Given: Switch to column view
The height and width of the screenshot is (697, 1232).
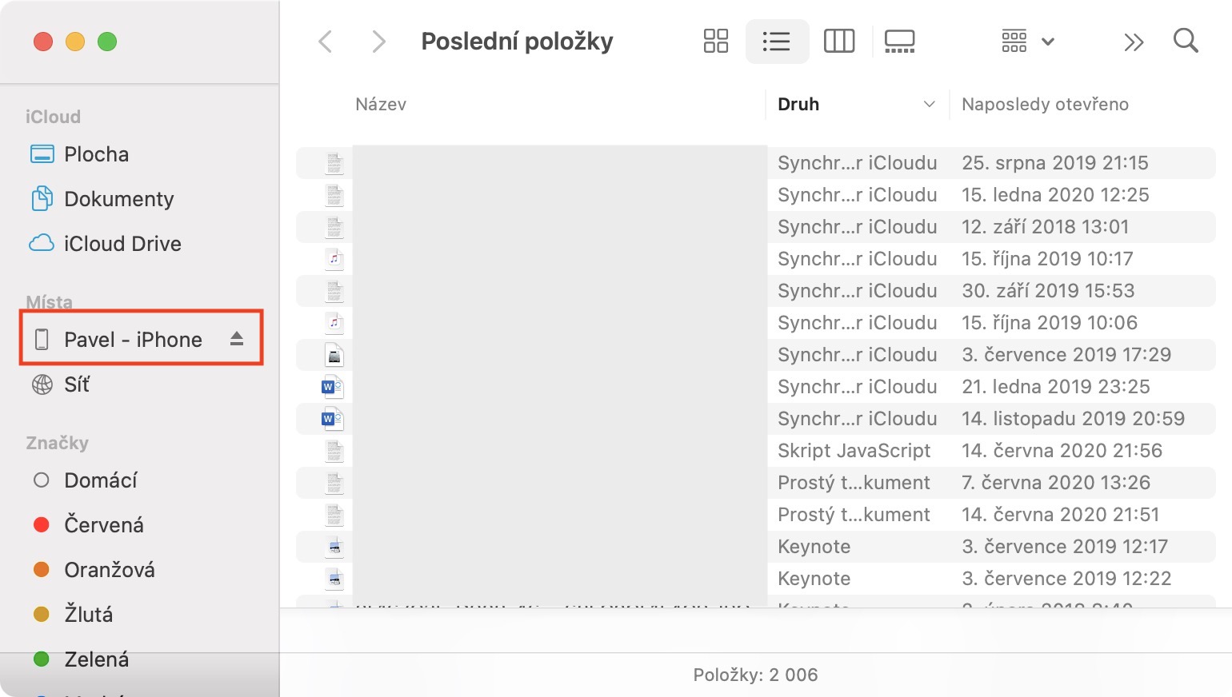Looking at the screenshot, I should click(x=838, y=41).
